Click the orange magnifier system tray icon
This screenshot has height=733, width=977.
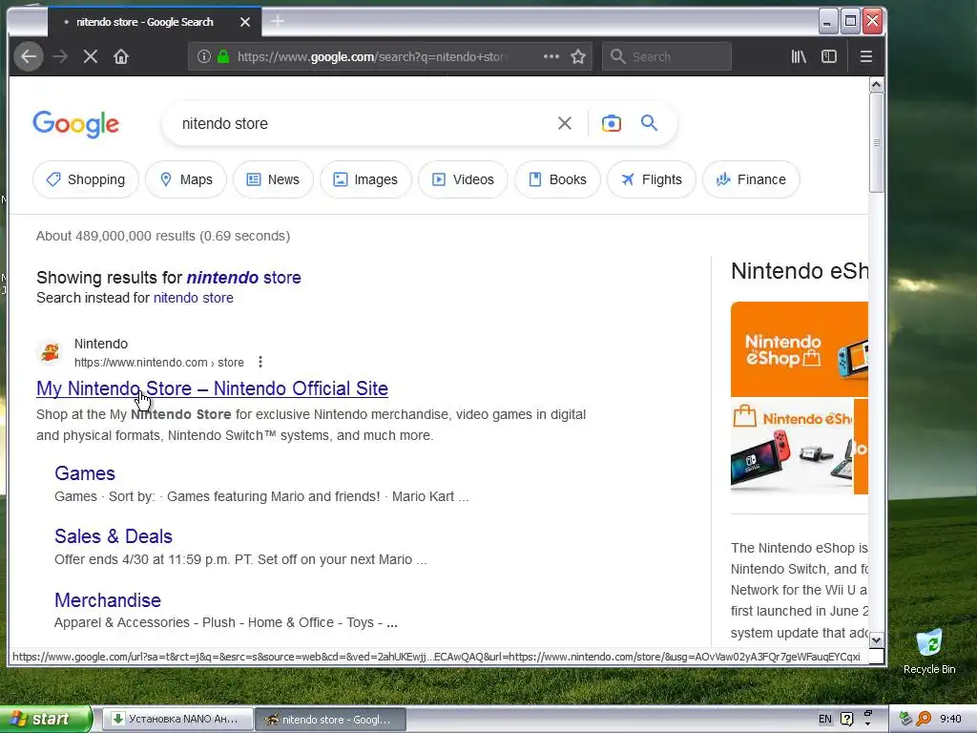tap(924, 720)
